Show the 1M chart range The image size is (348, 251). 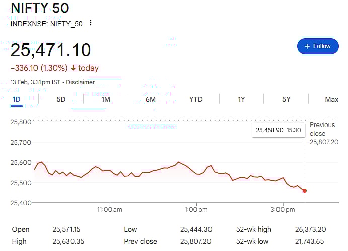106,99
